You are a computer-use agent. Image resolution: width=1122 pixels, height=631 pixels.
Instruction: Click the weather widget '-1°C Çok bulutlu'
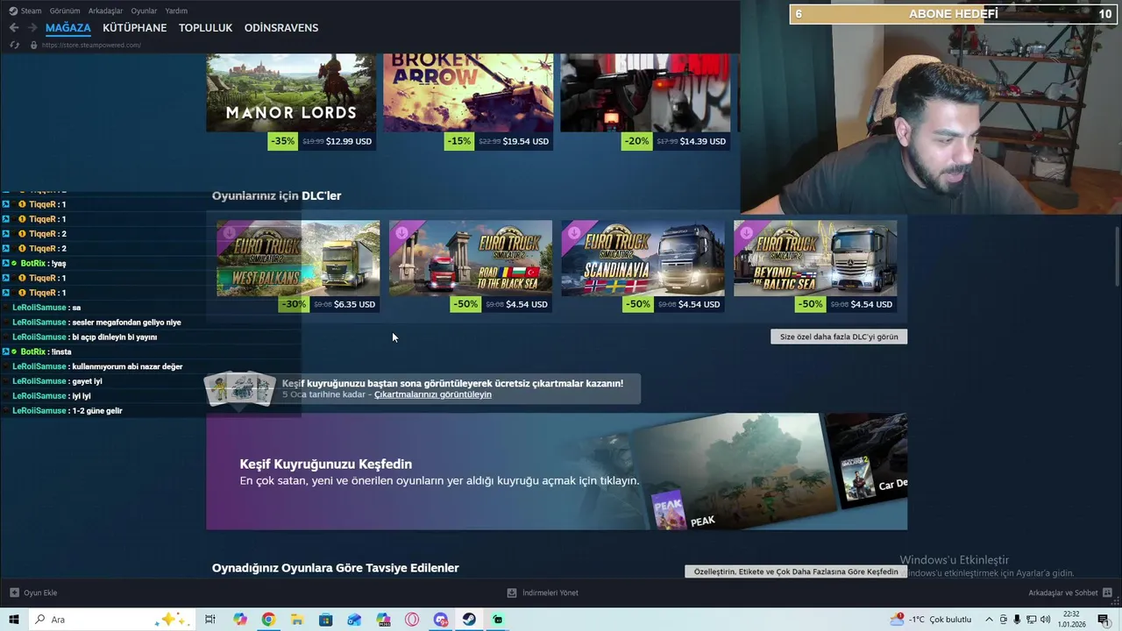click(931, 620)
